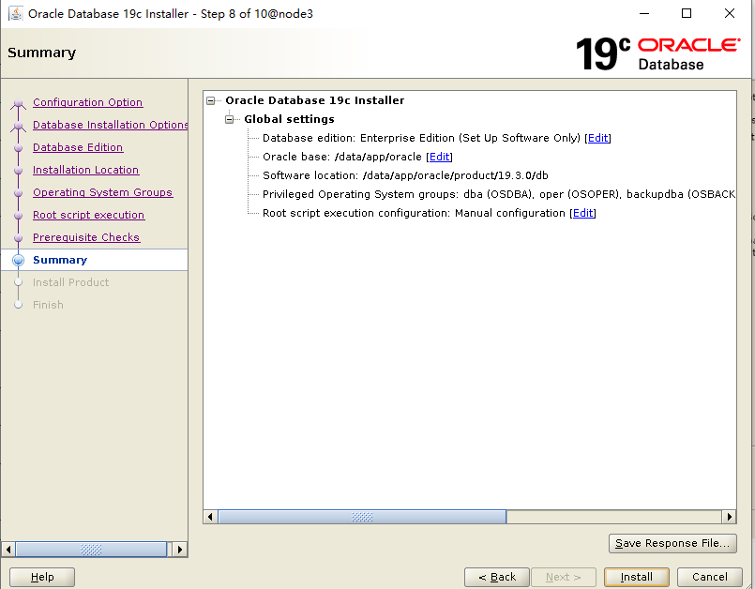Minimize the installer window
Screen dimensions: 755x589
click(644, 13)
